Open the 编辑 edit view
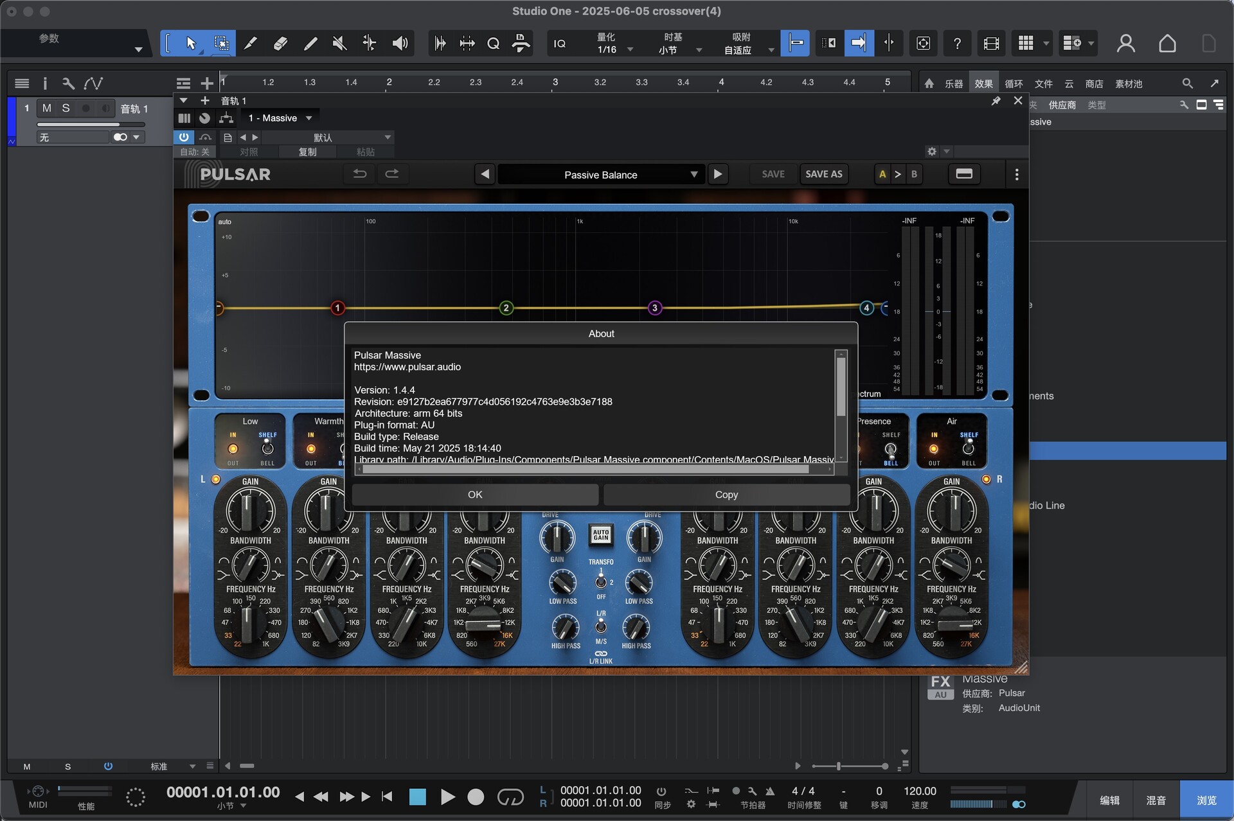 pos(1109,800)
